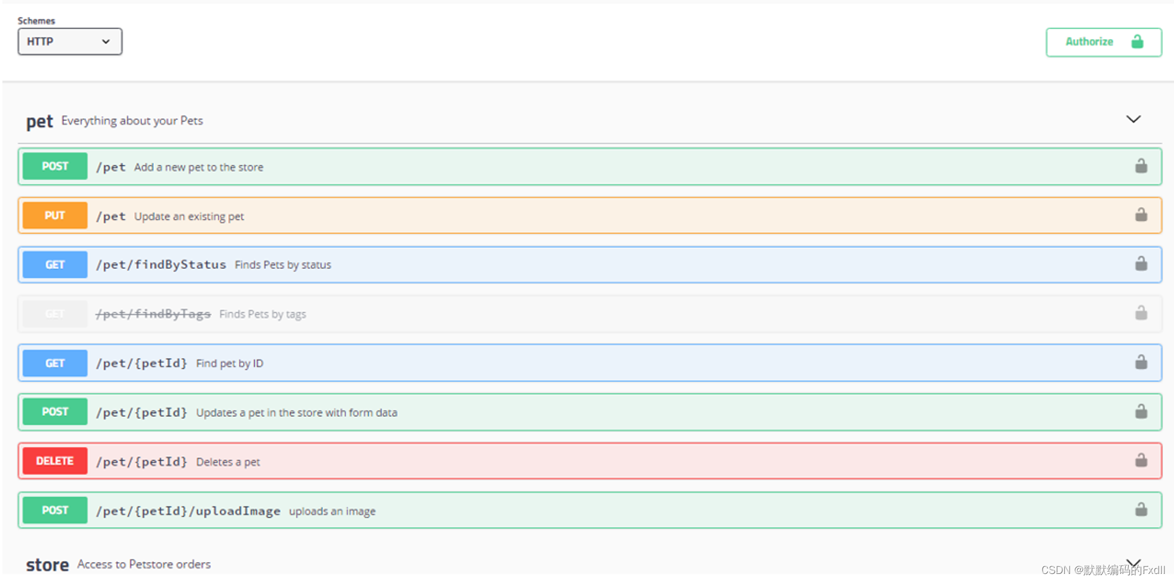
Task: Click the store section heading
Action: coord(46,563)
